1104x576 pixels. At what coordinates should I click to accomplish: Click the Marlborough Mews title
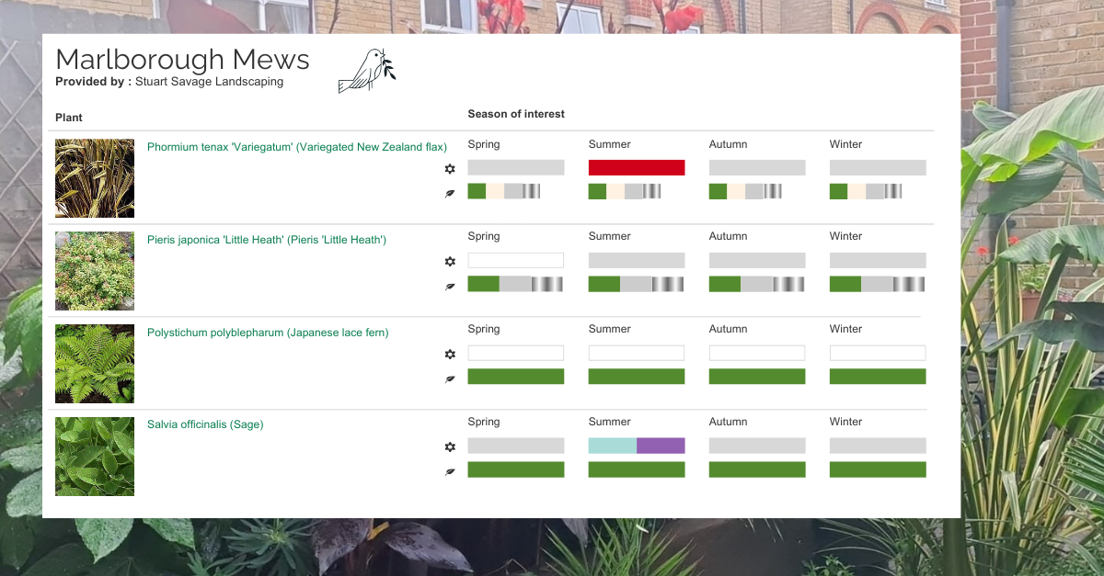click(x=182, y=59)
